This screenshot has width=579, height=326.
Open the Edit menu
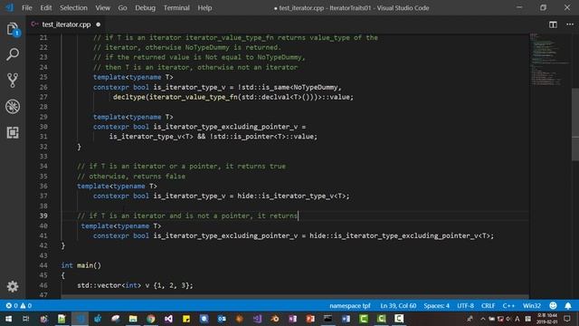tap(46, 8)
